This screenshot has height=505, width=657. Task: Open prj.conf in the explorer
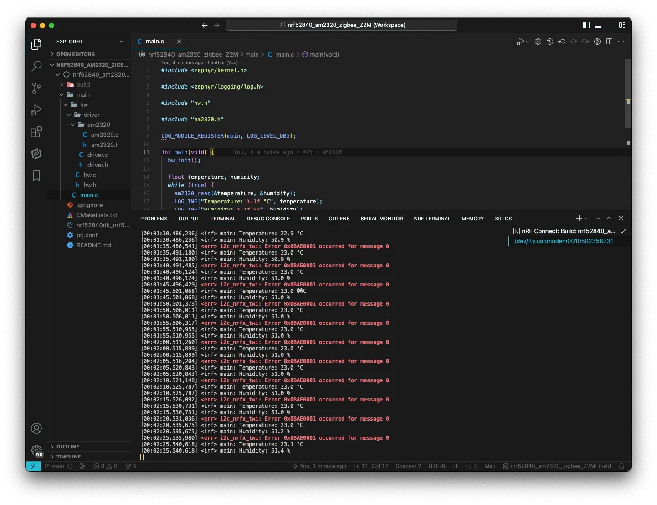[87, 235]
